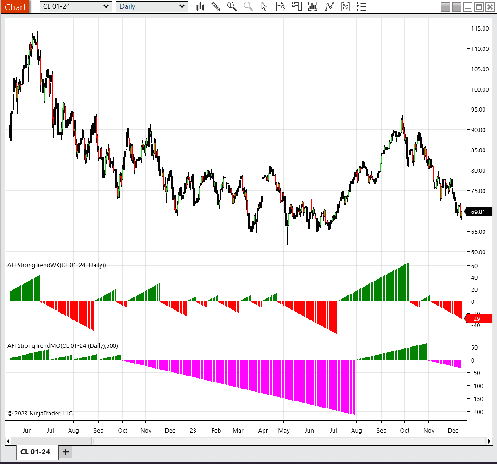Open the Indicators icon
Image resolution: width=497 pixels, height=464 pixels.
point(329,6)
